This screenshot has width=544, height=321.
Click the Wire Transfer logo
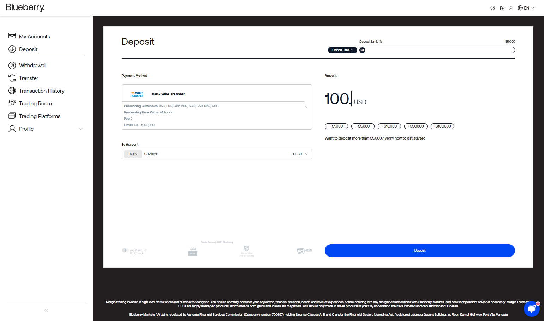pyautogui.click(x=137, y=94)
